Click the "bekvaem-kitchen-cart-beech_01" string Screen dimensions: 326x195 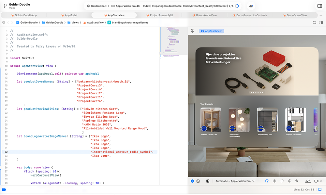pyautogui.click(x=104, y=82)
